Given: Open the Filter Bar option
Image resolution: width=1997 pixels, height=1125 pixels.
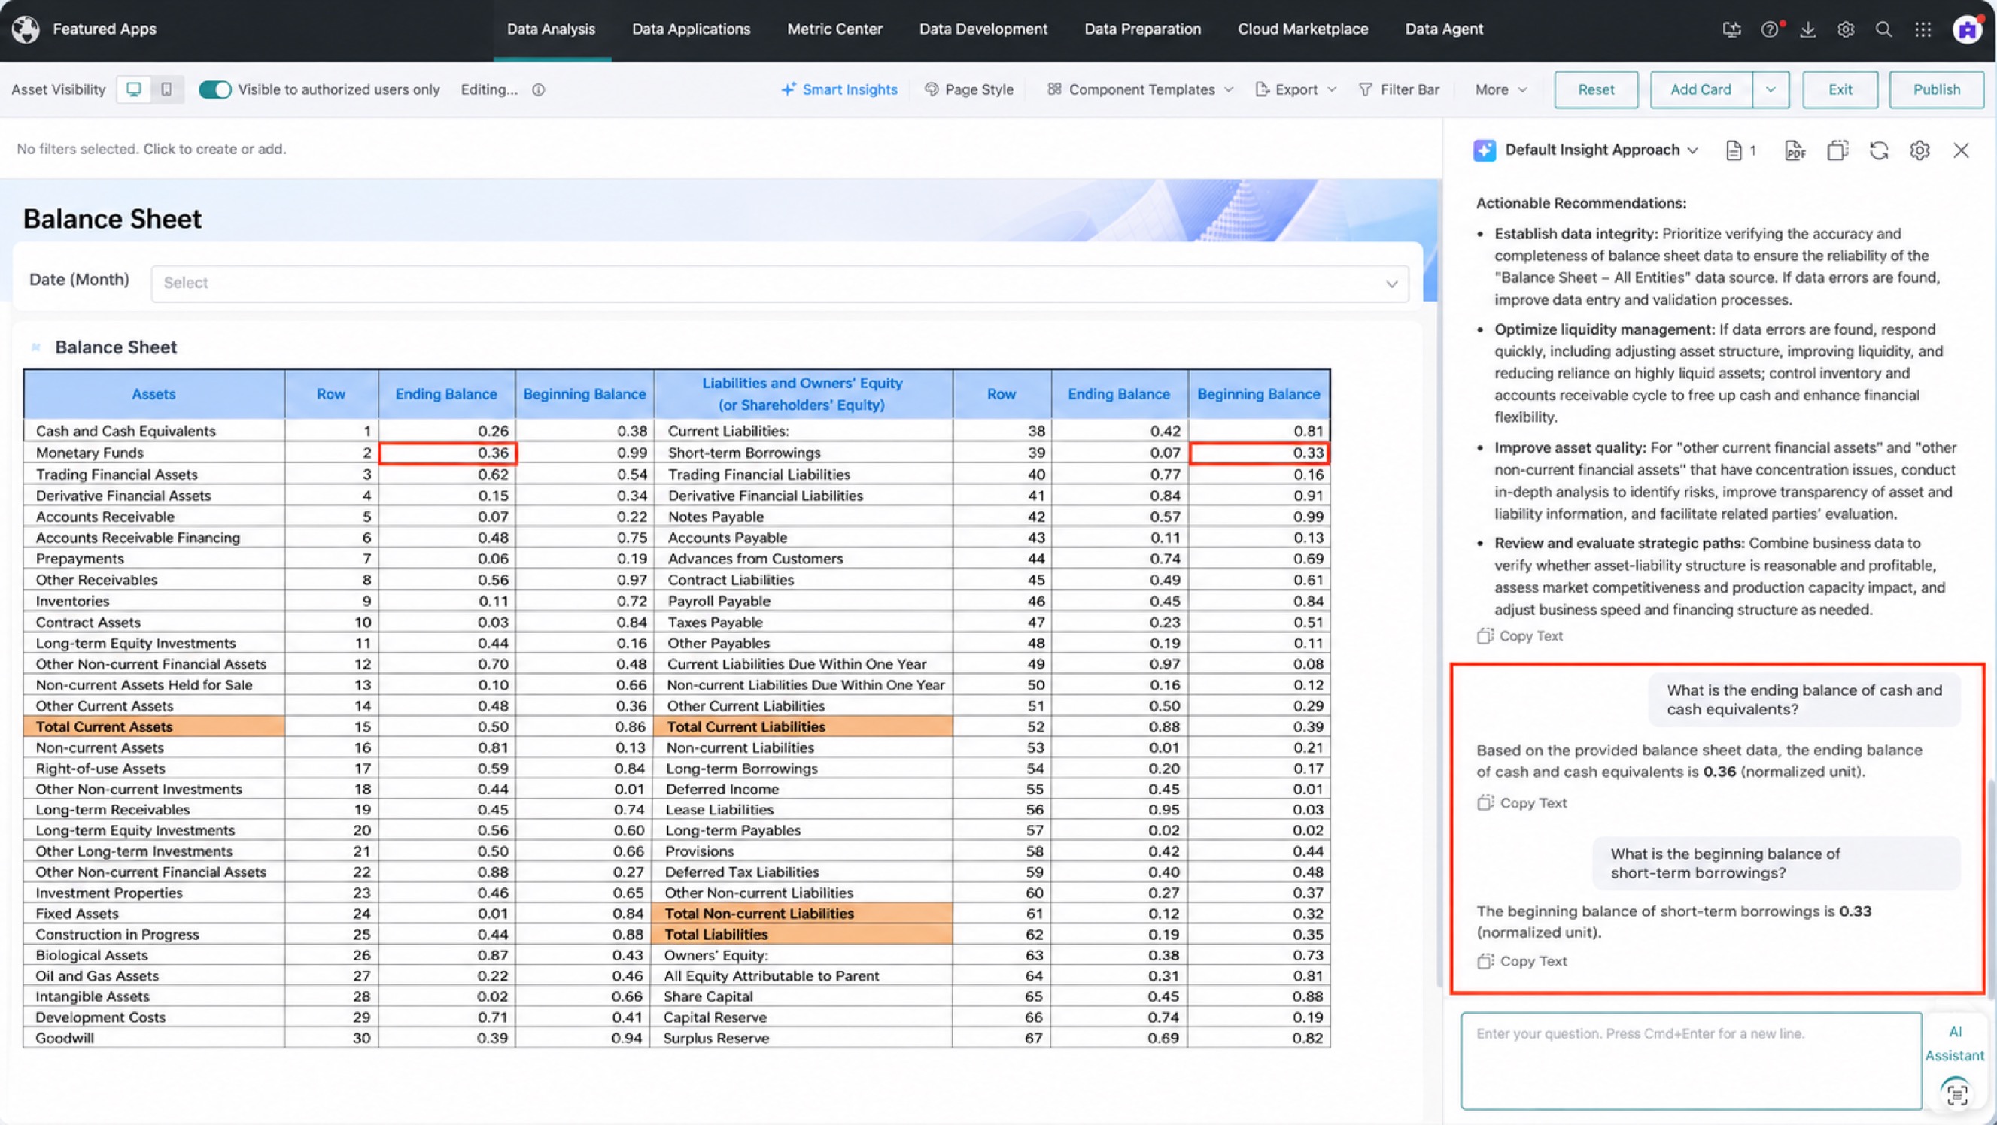Looking at the screenshot, I should tap(1400, 90).
